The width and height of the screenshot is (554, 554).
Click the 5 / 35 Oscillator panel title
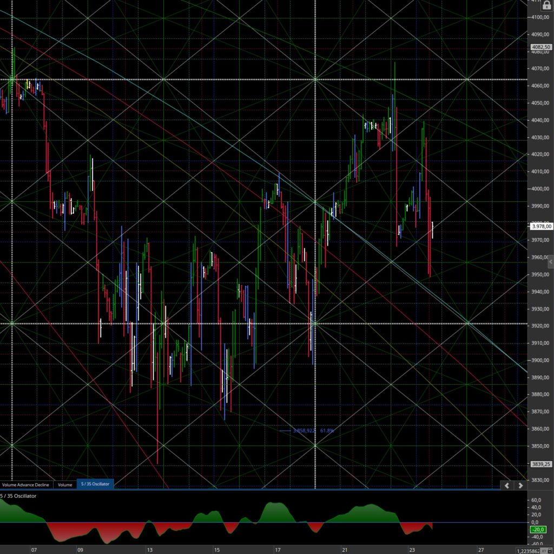pyautogui.click(x=18, y=496)
